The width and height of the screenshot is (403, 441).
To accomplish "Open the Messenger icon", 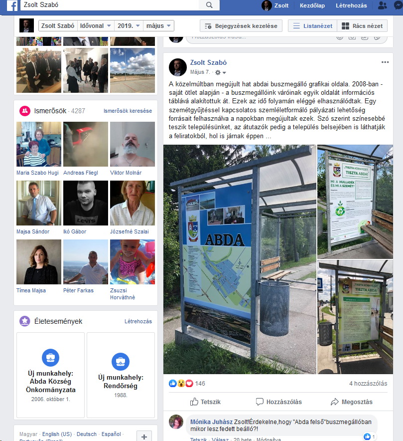I will coord(398,5).
